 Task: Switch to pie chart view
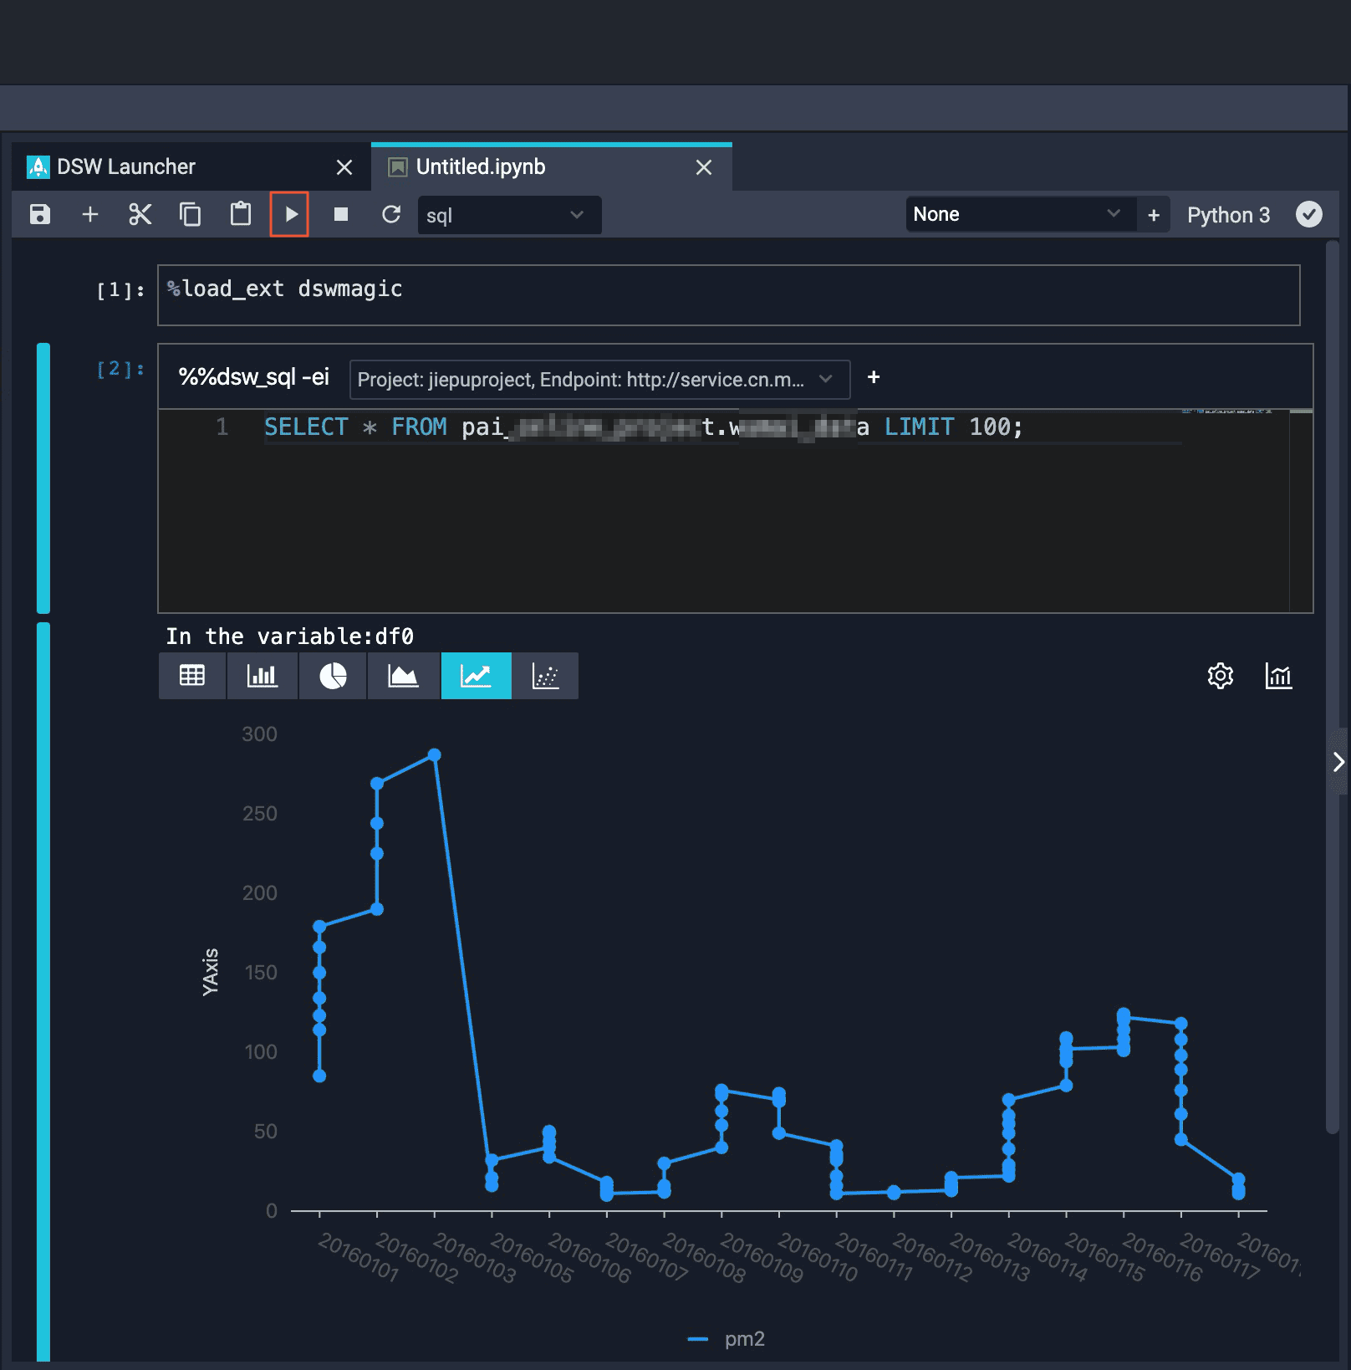point(333,676)
